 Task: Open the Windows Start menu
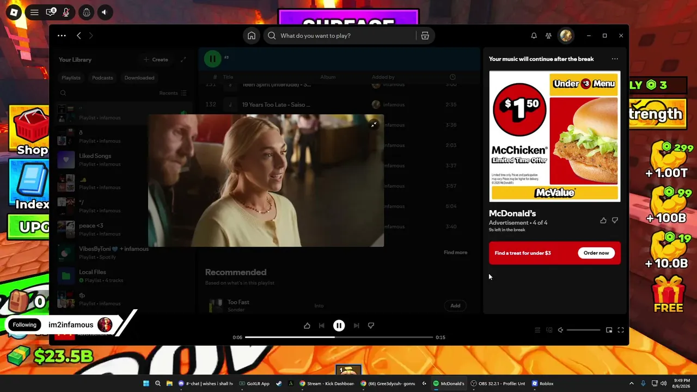146,383
